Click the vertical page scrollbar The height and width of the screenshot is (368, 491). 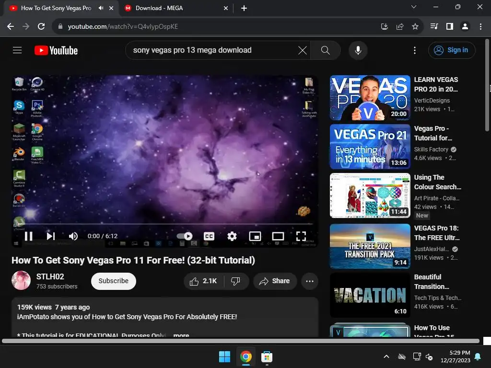click(487, 85)
